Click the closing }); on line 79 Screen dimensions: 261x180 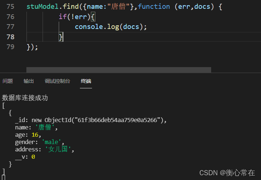(x=32, y=47)
